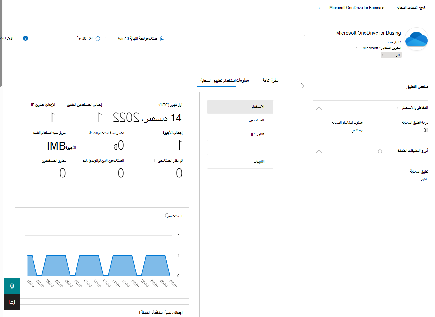Collapse the app summary panel chevron
This screenshot has width=435, height=317.
303,86
